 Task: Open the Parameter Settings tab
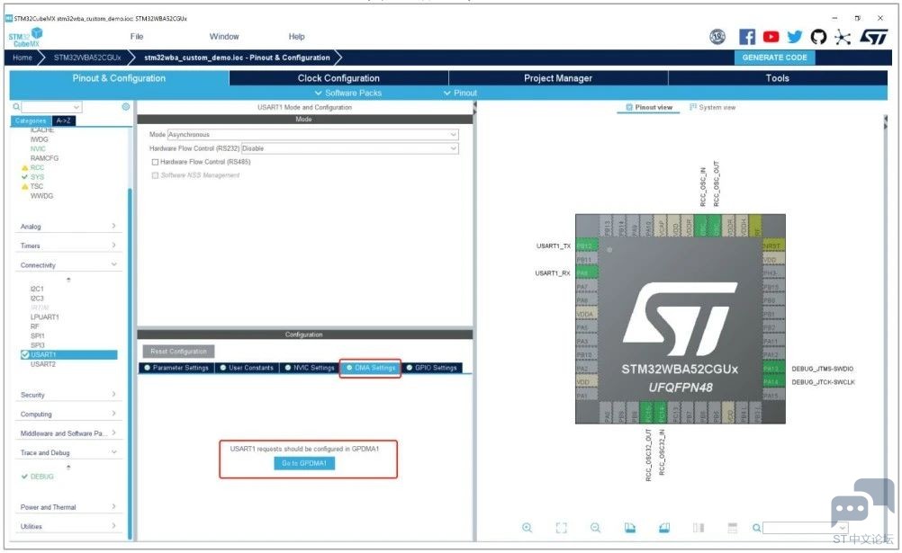(176, 368)
